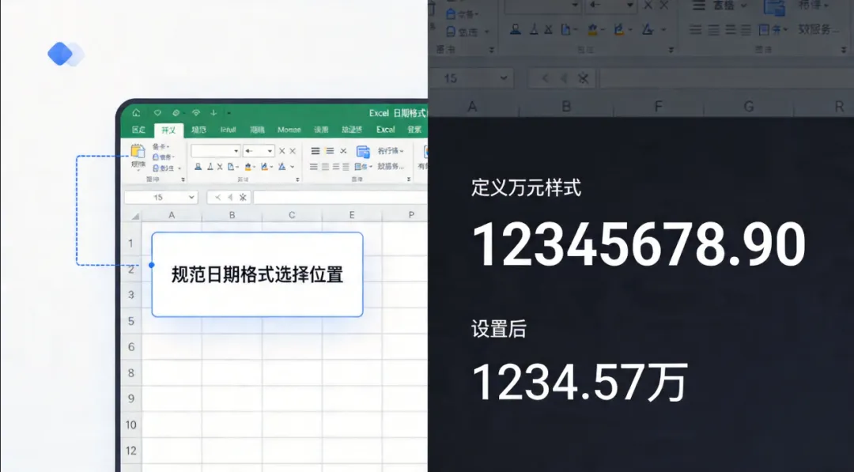Click the heading 定义万元样式

(526, 188)
